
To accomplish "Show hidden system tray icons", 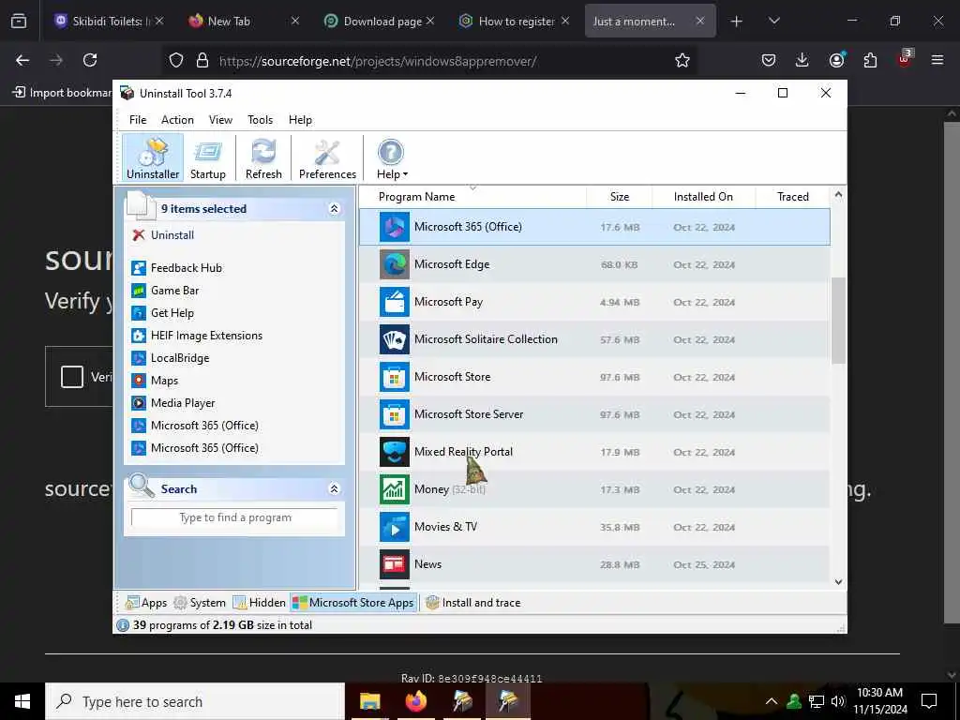I will coord(772,701).
